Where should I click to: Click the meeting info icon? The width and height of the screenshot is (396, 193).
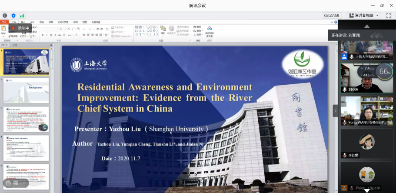coord(5,16)
